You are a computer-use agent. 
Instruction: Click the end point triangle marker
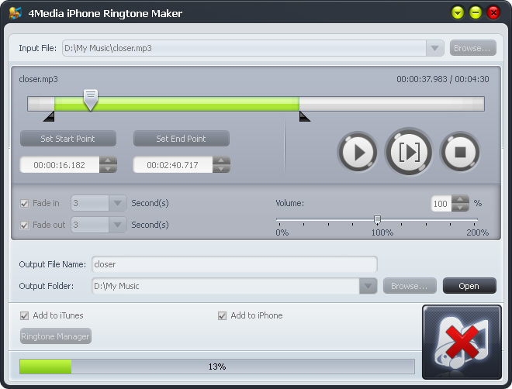[x=304, y=117]
